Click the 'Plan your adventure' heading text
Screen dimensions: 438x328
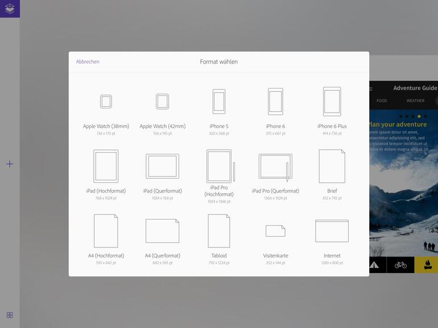(x=398, y=124)
